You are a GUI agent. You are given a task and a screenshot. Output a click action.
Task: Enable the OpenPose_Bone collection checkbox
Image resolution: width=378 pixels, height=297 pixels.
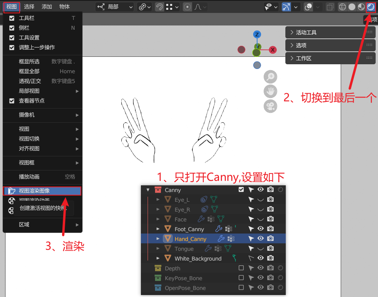[x=241, y=287]
